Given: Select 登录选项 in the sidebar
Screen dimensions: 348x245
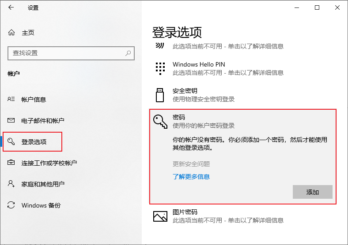Looking at the screenshot, I should point(34,142).
